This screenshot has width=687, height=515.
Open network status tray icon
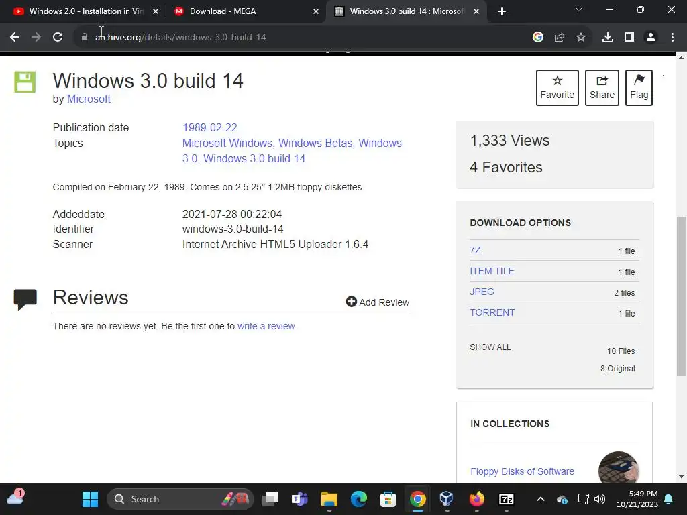pyautogui.click(x=584, y=499)
